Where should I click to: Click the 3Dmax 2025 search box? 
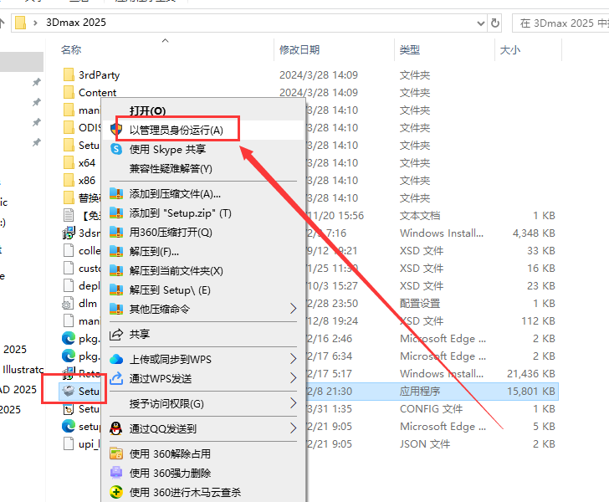tap(560, 23)
